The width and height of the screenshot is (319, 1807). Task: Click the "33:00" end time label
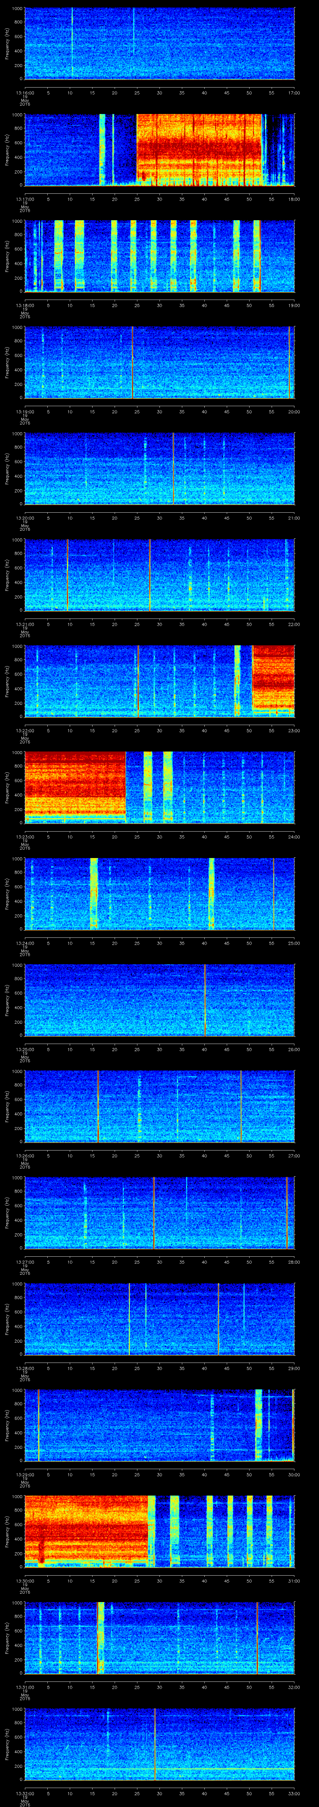tap(294, 1793)
